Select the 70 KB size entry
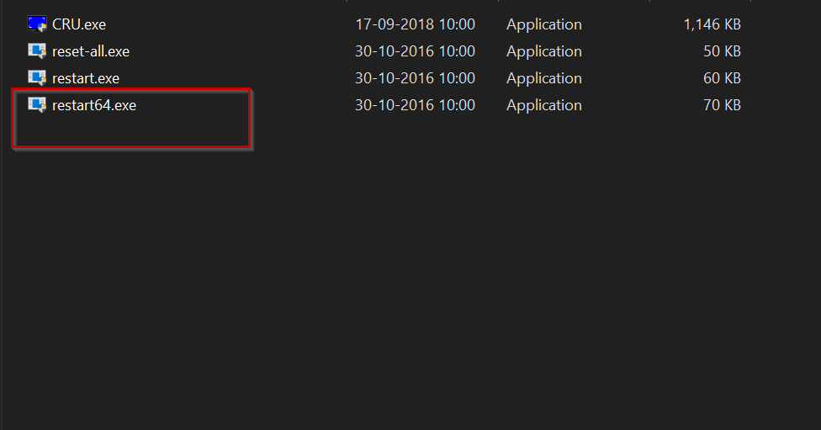821x430 pixels. 722,105
